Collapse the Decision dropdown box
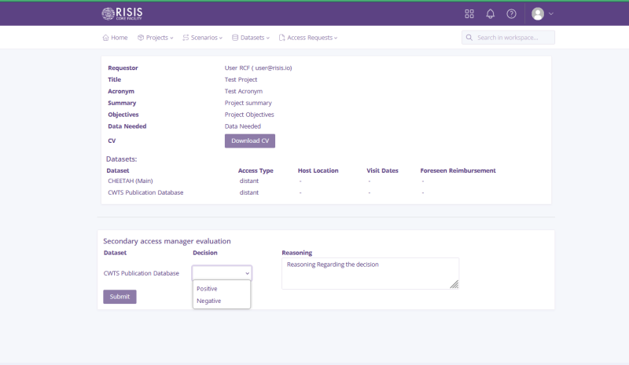629x365 pixels. pos(222,272)
